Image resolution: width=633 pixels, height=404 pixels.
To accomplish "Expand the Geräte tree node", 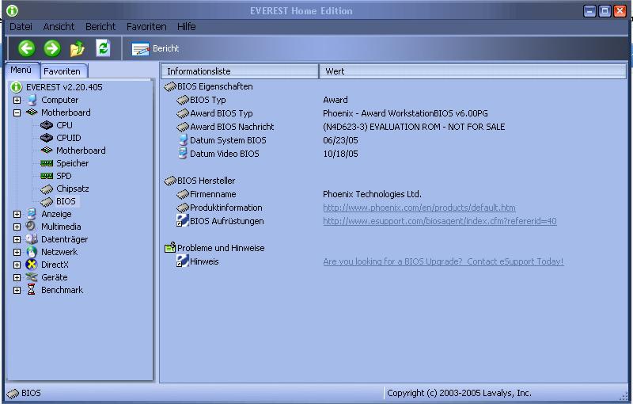I will click(17, 277).
